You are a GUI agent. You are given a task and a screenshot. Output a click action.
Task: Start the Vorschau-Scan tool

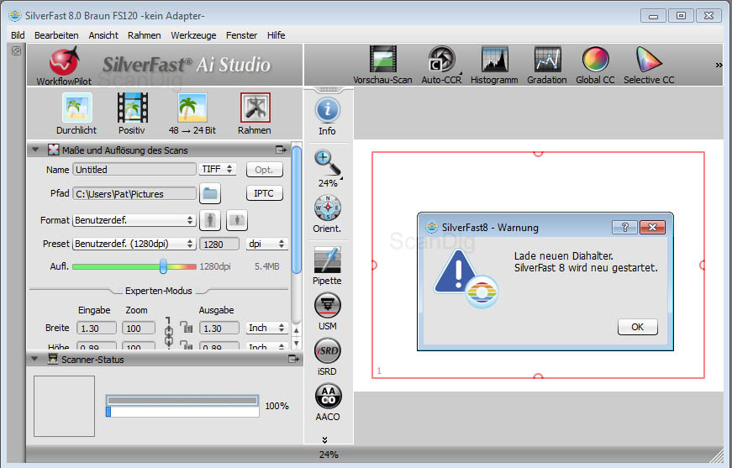point(382,66)
